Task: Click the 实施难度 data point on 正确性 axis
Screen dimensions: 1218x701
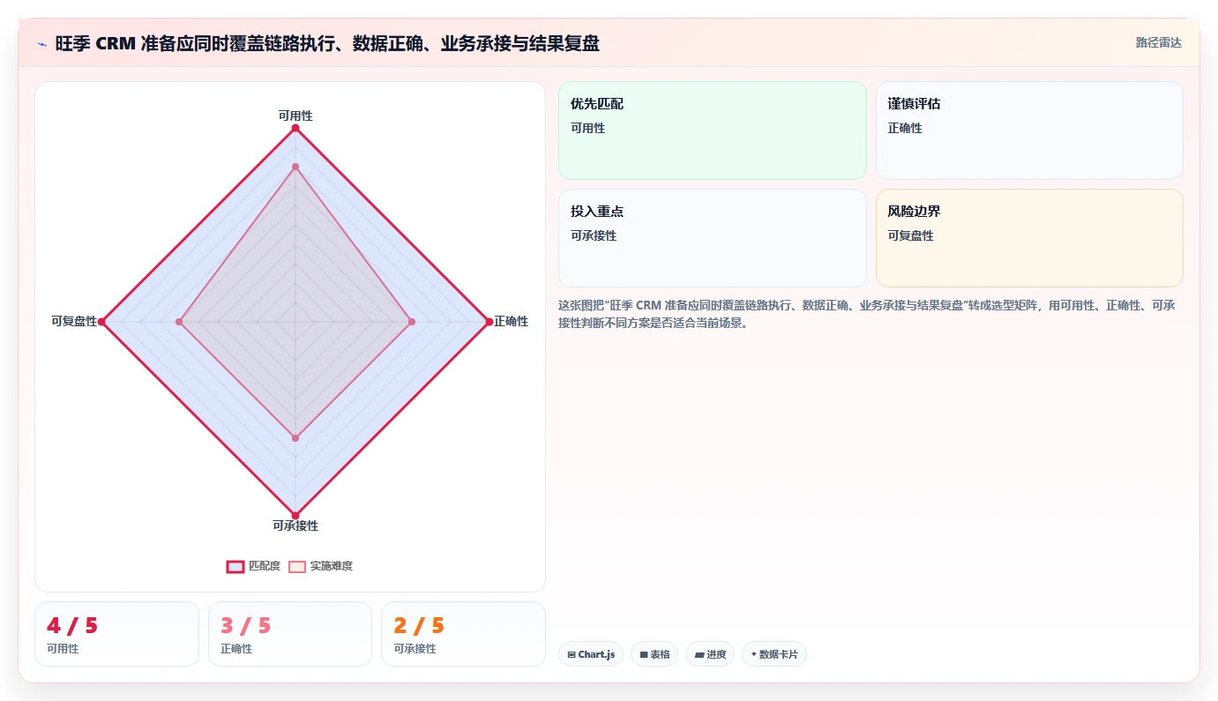Action: 412,322
